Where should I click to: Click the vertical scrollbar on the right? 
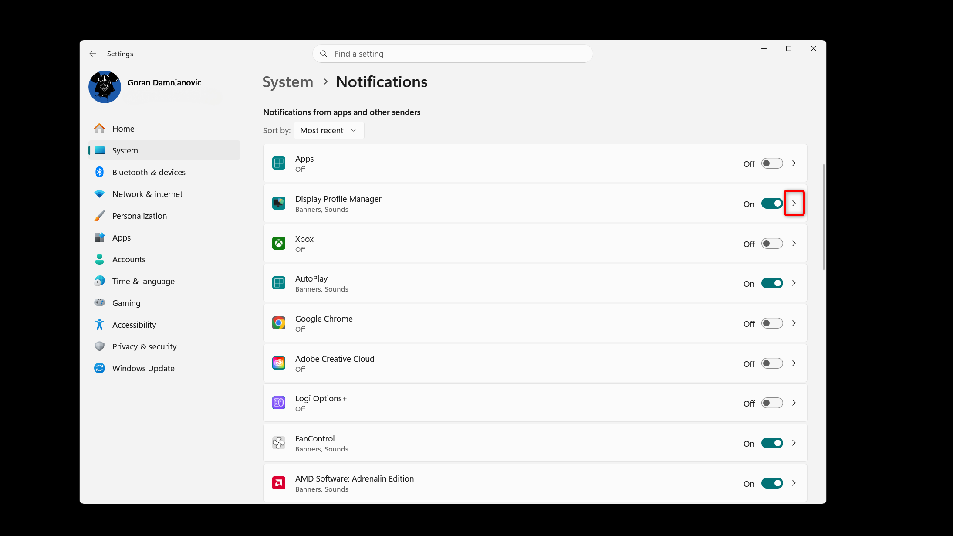tap(823, 217)
